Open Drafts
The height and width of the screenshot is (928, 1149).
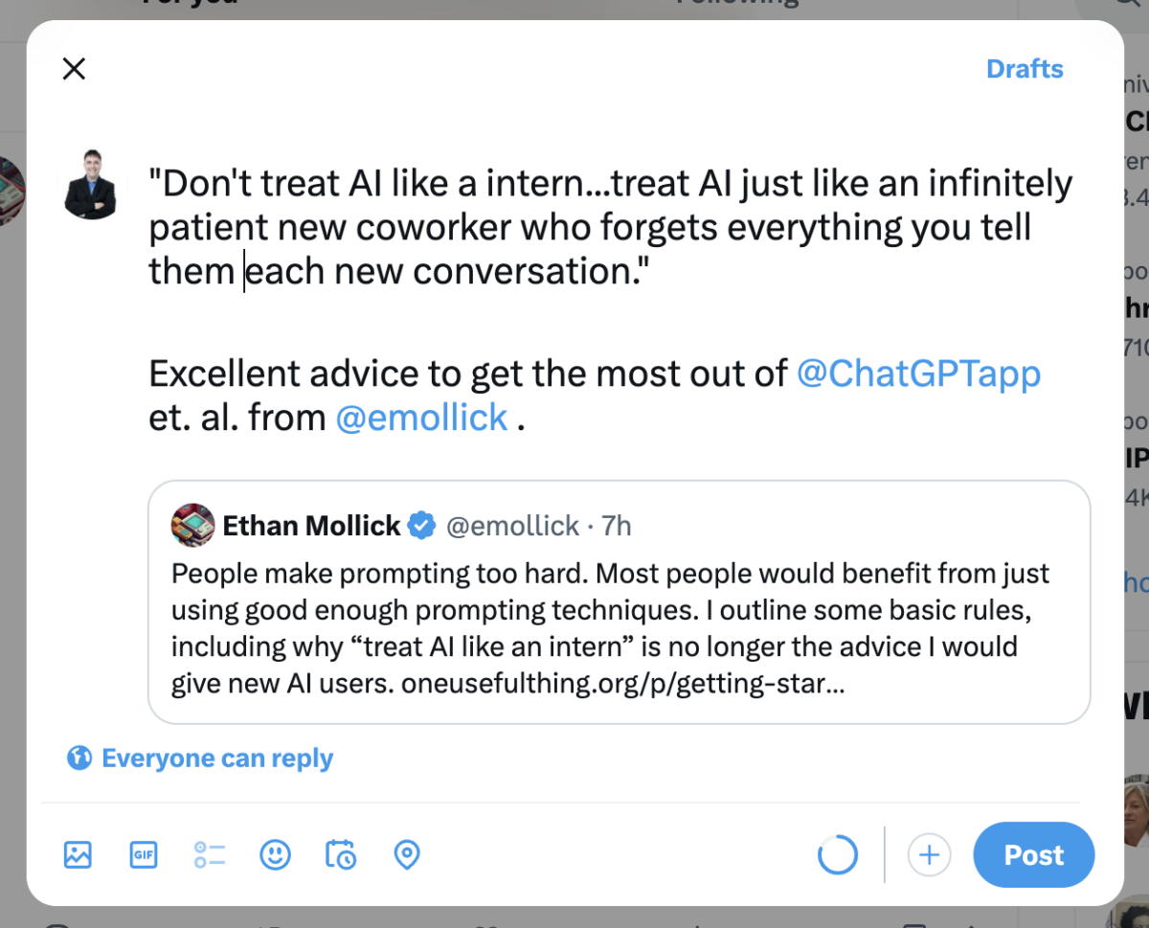tap(1025, 69)
